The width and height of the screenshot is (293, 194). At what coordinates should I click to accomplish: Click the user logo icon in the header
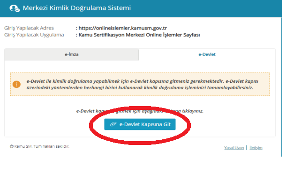pos(15,8)
